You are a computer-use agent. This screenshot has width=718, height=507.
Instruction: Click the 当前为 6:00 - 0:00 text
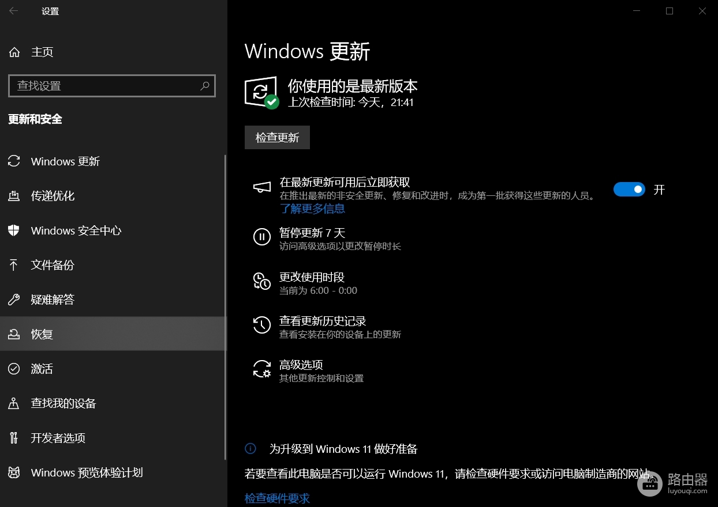pyautogui.click(x=318, y=290)
